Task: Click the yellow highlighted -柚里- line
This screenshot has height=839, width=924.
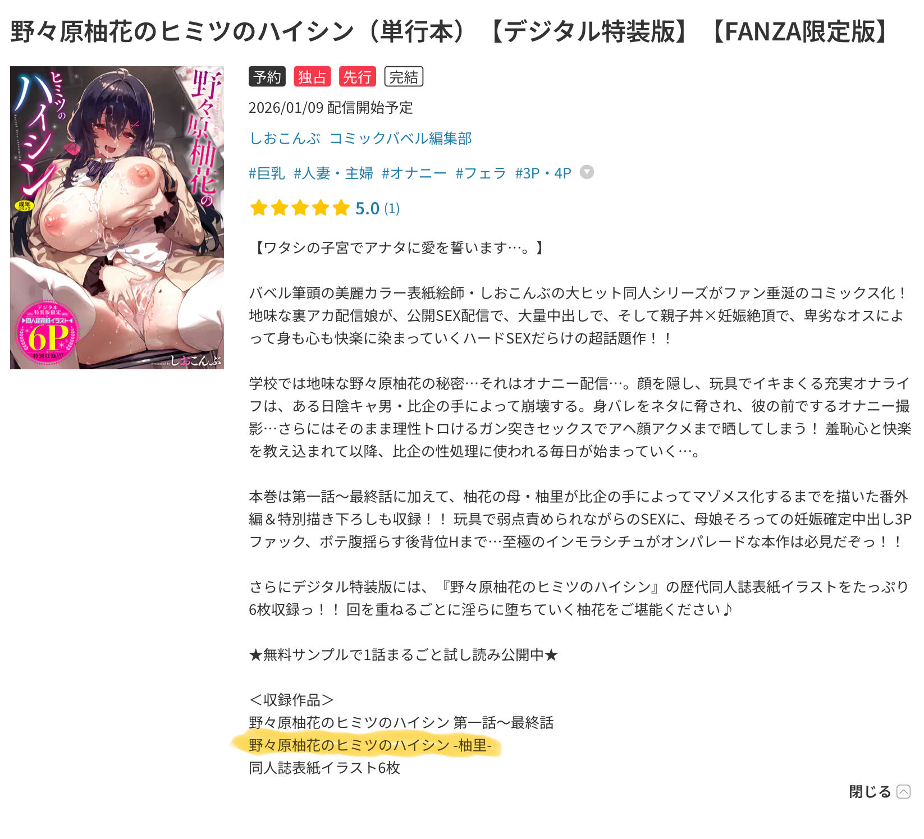Action: point(370,745)
